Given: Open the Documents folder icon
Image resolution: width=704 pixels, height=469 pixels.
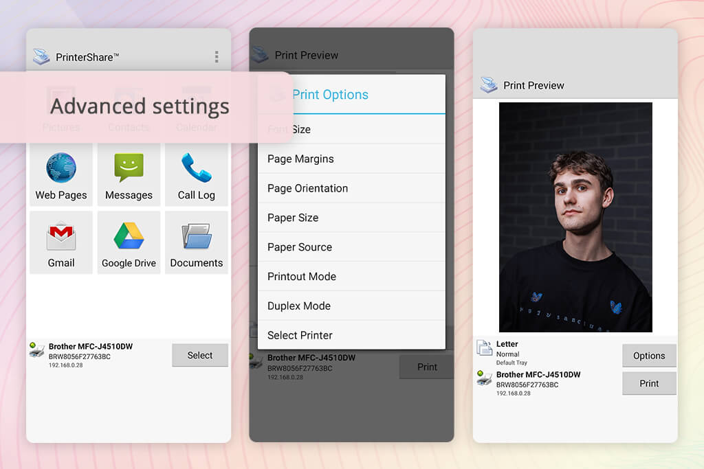Looking at the screenshot, I should tap(196, 236).
